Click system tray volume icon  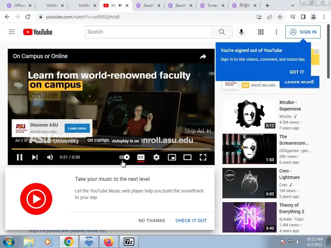(298, 242)
